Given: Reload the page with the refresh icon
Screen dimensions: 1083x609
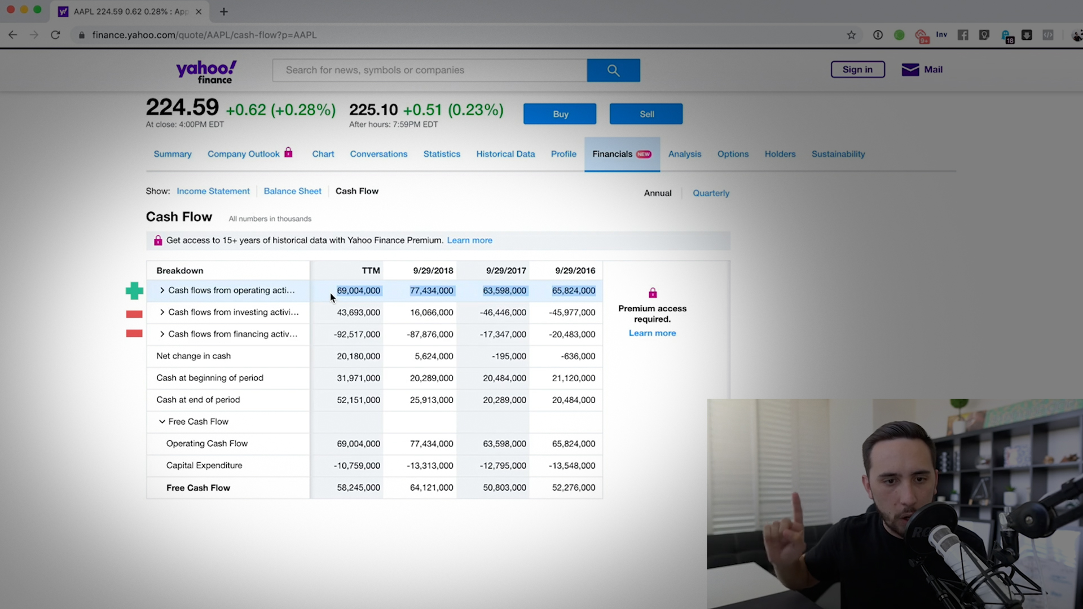Looking at the screenshot, I should click(x=55, y=35).
